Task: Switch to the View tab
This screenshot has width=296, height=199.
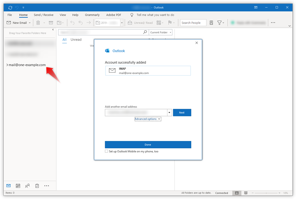Action: tap(63, 15)
